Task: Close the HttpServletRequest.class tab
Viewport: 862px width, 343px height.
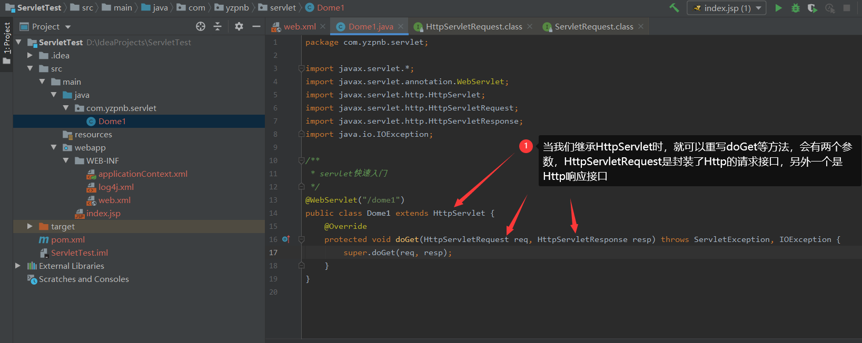Action: [x=530, y=26]
